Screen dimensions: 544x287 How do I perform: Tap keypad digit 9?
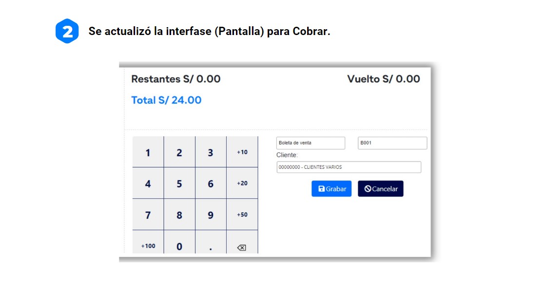(211, 215)
